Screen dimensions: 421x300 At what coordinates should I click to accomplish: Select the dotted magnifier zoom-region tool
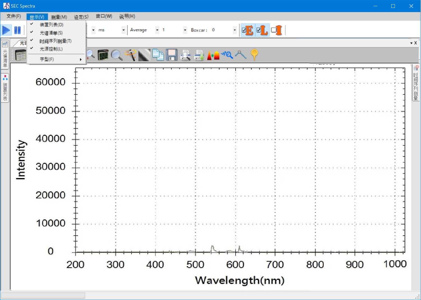pyautogui.click(x=117, y=55)
